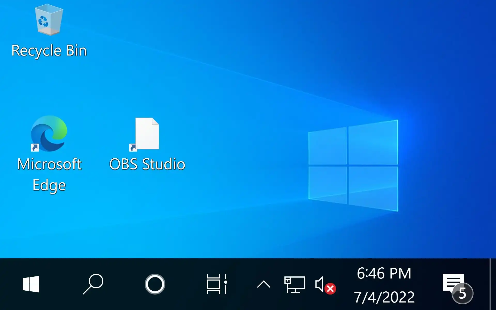Launch Cortana from the taskbar circle

tap(155, 284)
